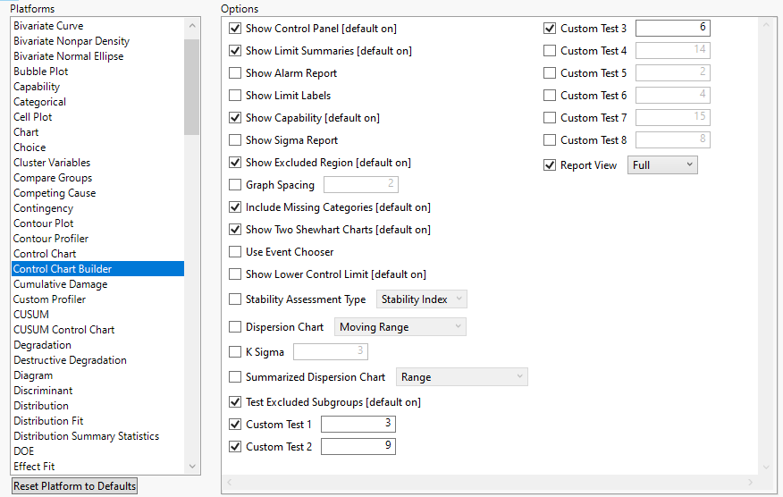Select Effect Fit platform
783x497 pixels.
[34, 467]
